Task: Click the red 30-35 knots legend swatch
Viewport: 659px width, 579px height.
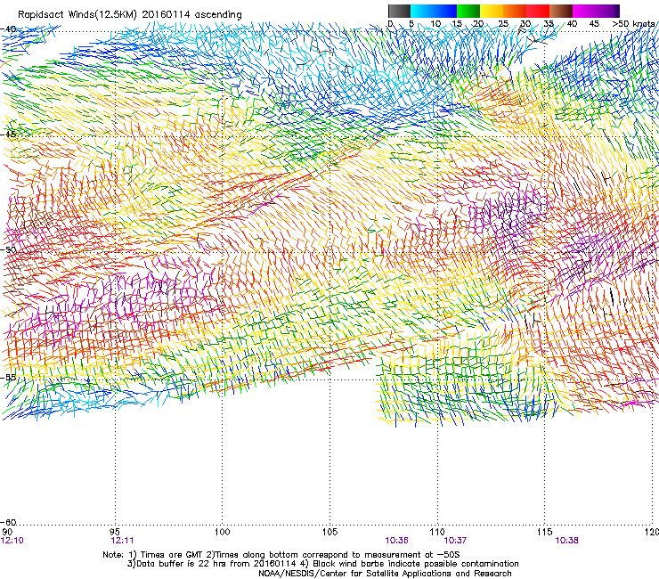Action: (x=538, y=11)
